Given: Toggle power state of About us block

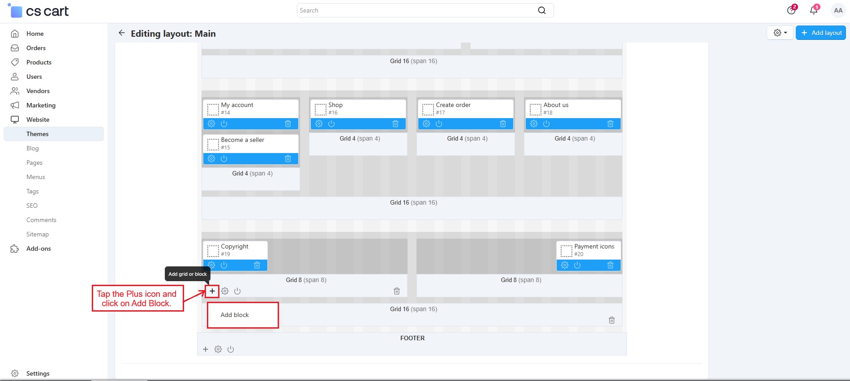Looking at the screenshot, I should pos(546,124).
